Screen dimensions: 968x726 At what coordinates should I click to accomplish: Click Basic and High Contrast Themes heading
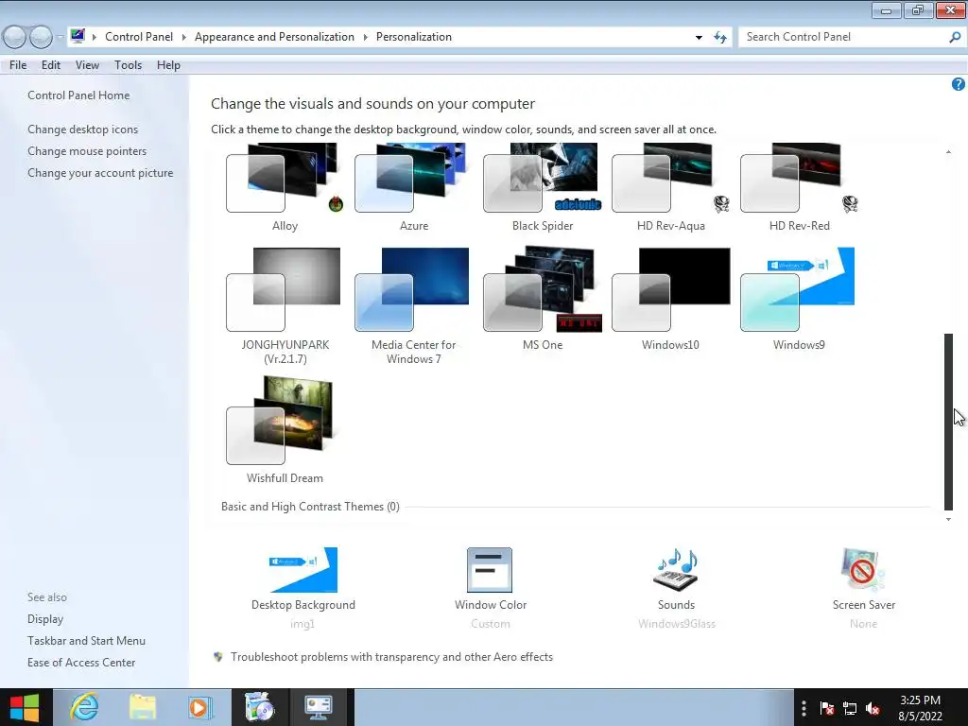[310, 507]
